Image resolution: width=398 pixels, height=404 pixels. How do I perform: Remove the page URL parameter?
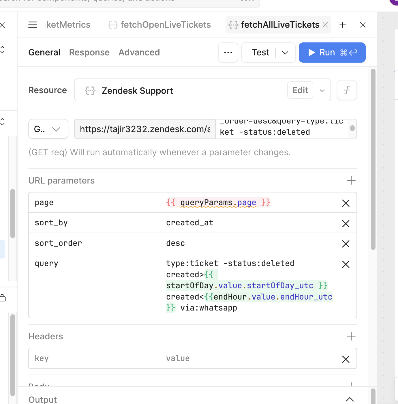[x=346, y=203]
